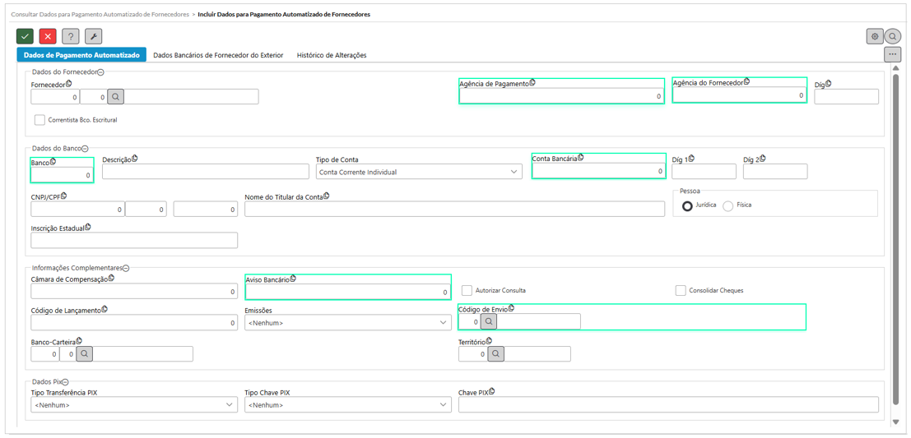Click the Chave PIX input field
The height and width of the screenshot is (438, 911).
[x=668, y=405]
